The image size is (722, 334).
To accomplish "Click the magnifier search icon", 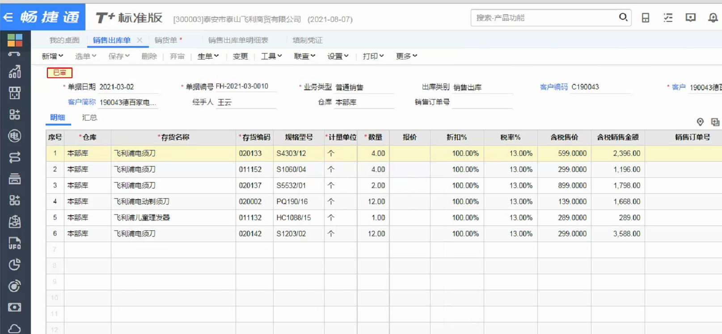I will coord(623,17).
